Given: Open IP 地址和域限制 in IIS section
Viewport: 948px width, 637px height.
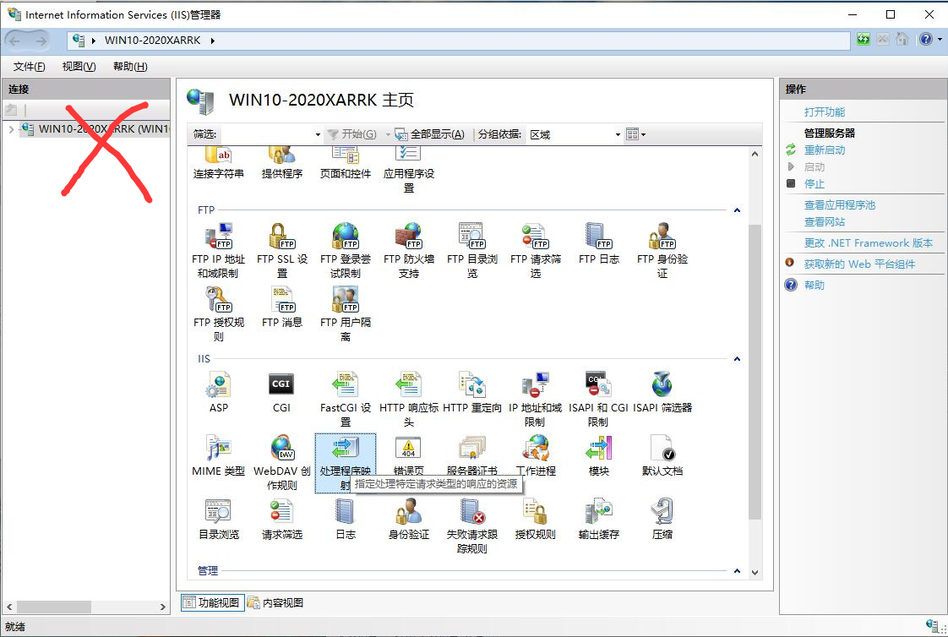Looking at the screenshot, I should click(x=536, y=400).
